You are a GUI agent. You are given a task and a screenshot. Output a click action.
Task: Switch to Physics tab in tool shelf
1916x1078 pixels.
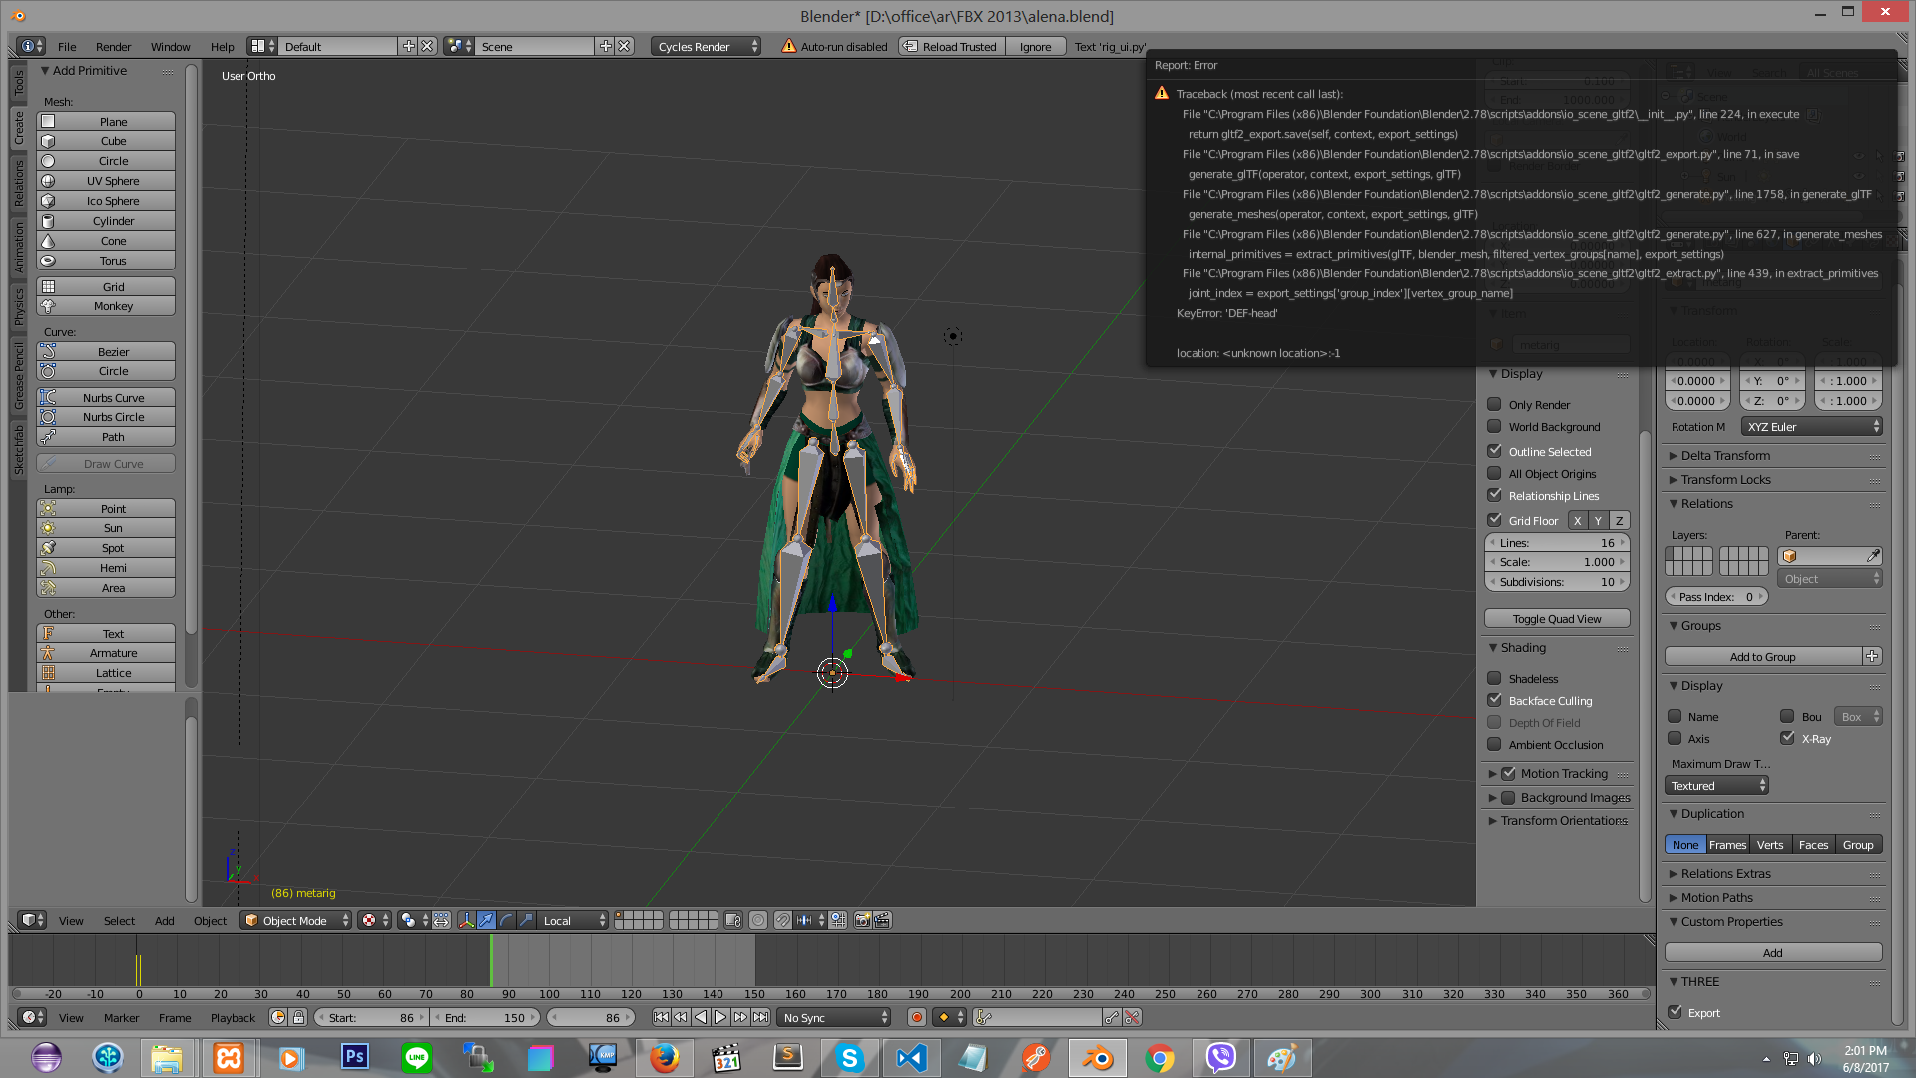(x=19, y=306)
